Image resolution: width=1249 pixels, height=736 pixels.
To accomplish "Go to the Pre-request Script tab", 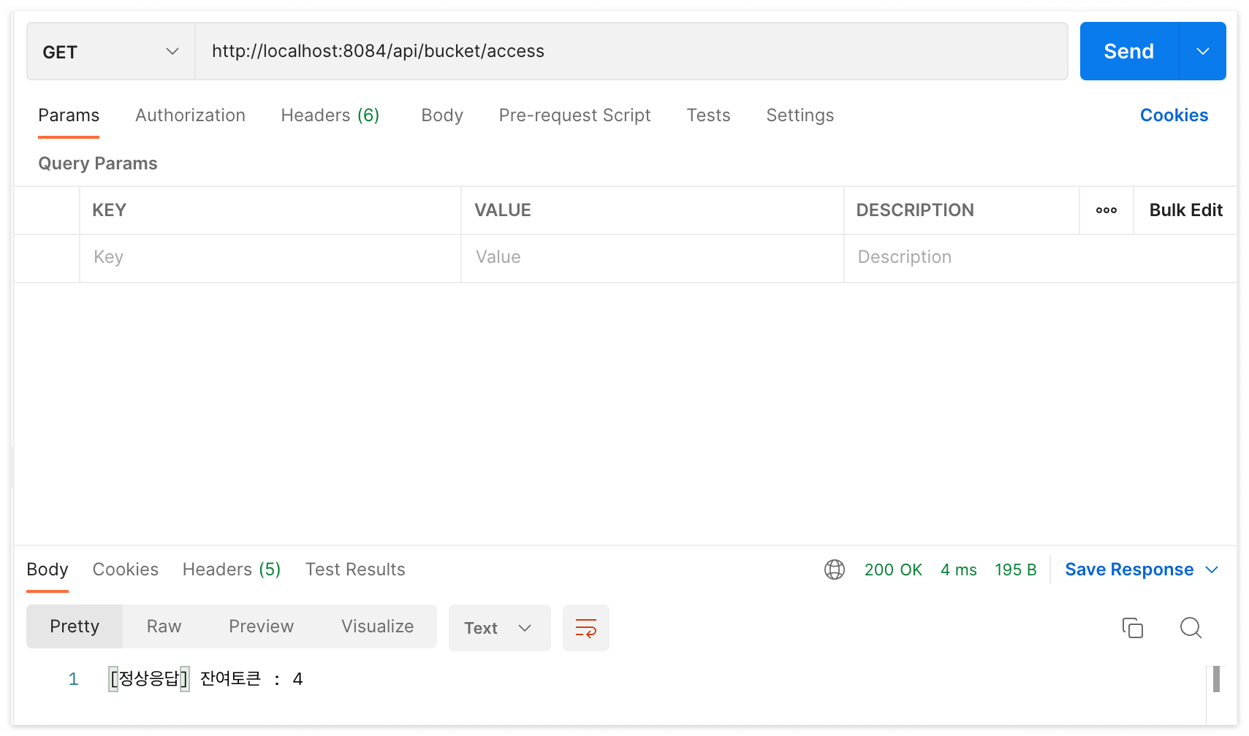I will [x=574, y=115].
